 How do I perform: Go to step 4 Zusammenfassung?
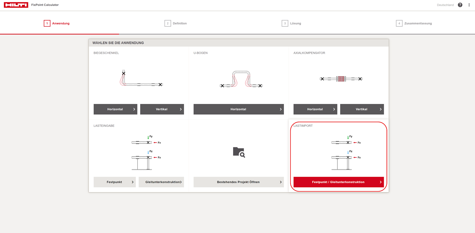point(414,23)
